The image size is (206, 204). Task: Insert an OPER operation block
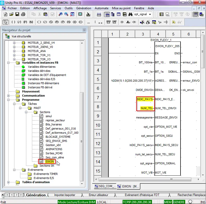click(108, 22)
